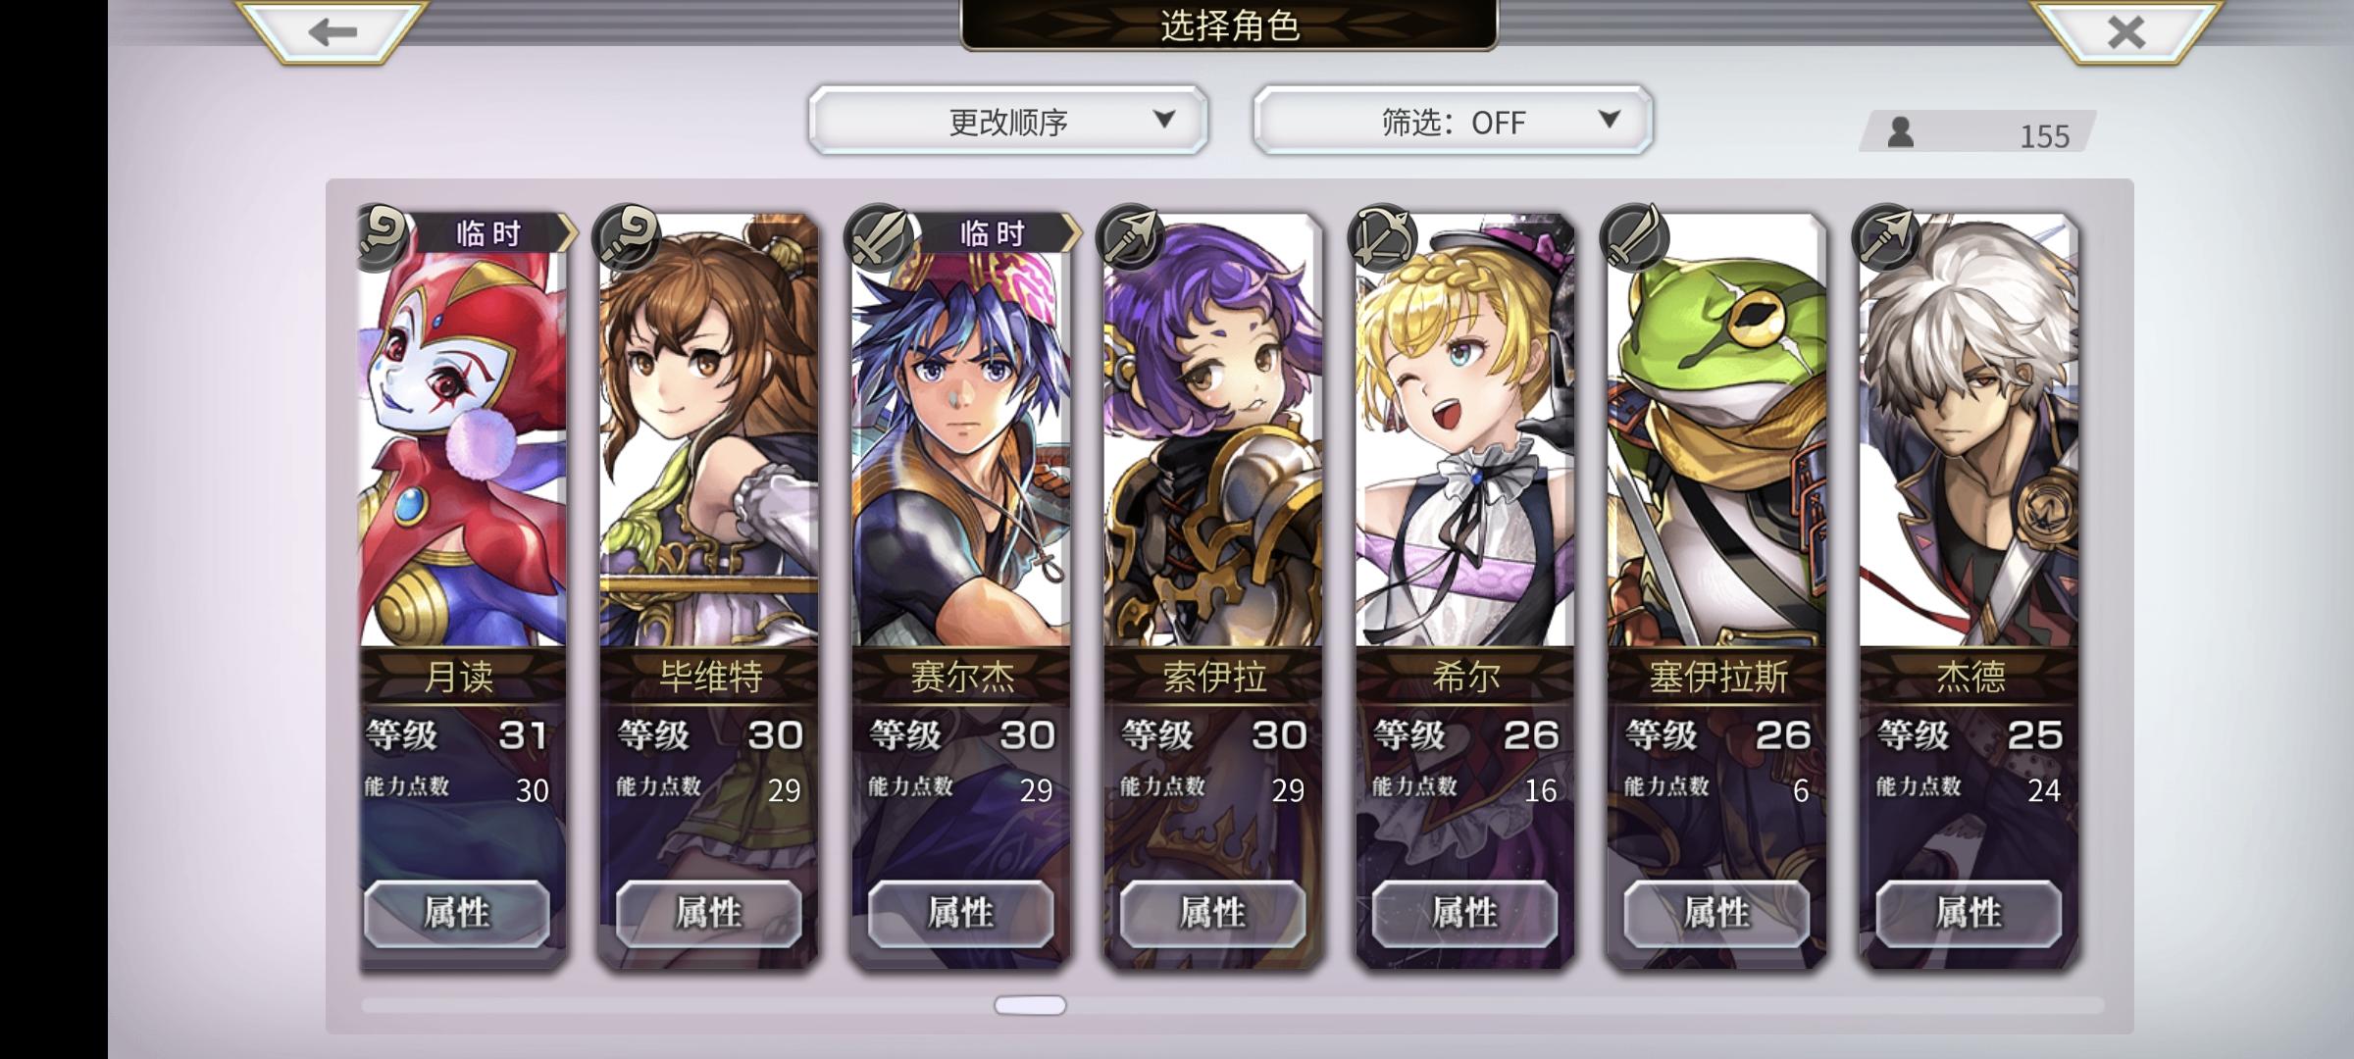View 属性 of 杰德

(x=1969, y=913)
